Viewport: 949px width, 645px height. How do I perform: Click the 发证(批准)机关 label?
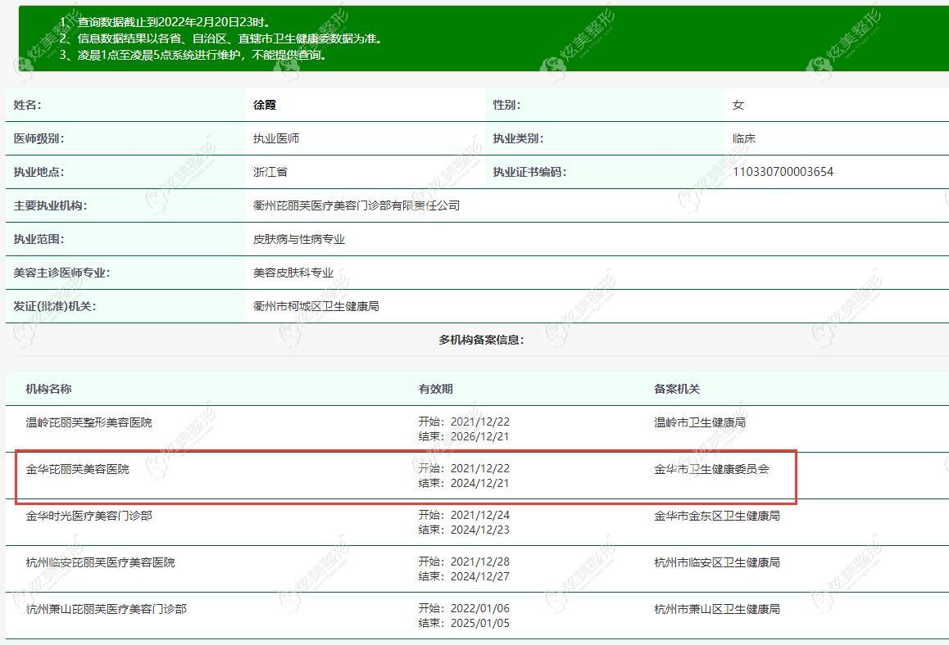click(x=54, y=306)
